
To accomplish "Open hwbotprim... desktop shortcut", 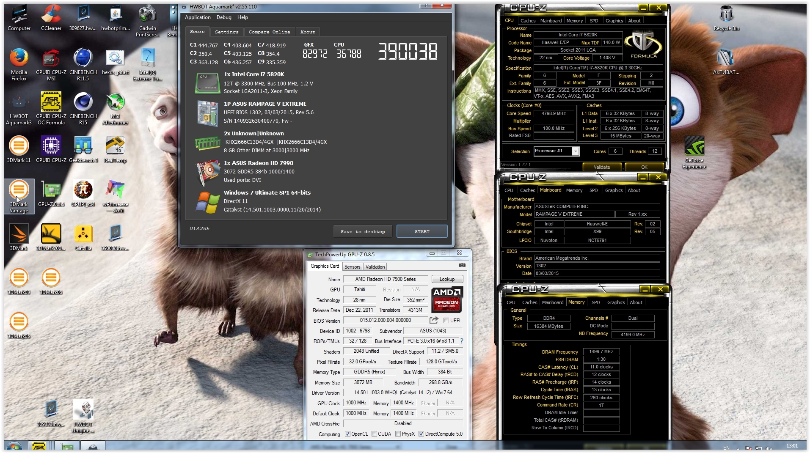I will pyautogui.click(x=115, y=18).
